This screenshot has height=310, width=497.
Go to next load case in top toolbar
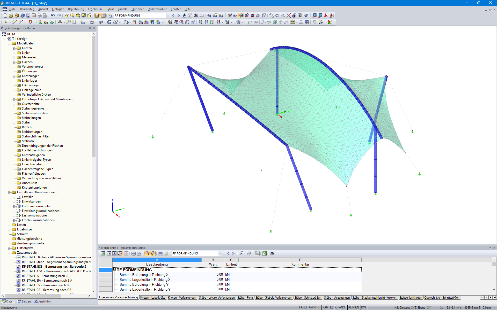[x=179, y=16]
